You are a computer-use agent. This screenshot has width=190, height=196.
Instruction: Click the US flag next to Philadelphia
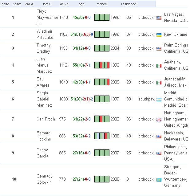(159, 153)
